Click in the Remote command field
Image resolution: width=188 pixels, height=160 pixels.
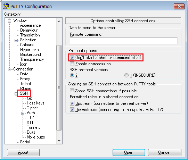click(x=124, y=41)
